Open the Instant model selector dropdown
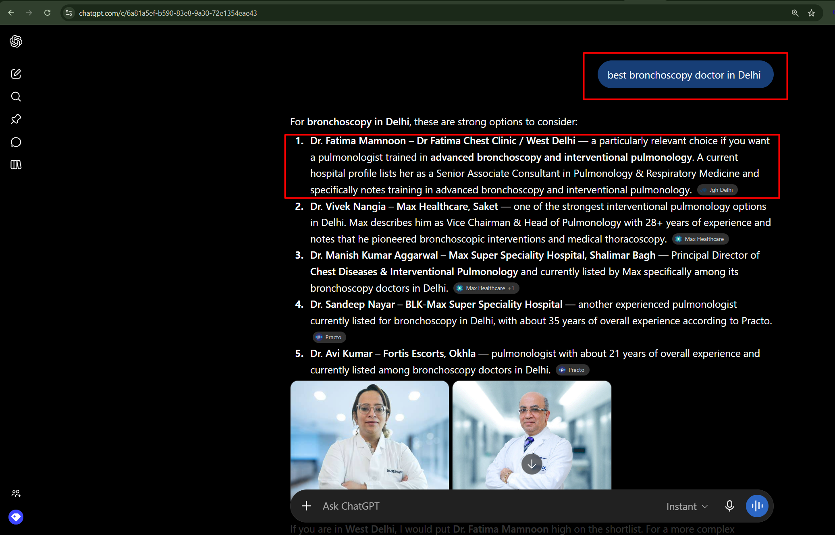The image size is (835, 535). coord(687,506)
